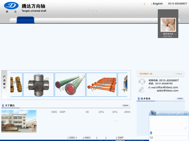Click the pencil writing icon near email
The width and height of the screenshot is (189, 141).
[142, 90]
